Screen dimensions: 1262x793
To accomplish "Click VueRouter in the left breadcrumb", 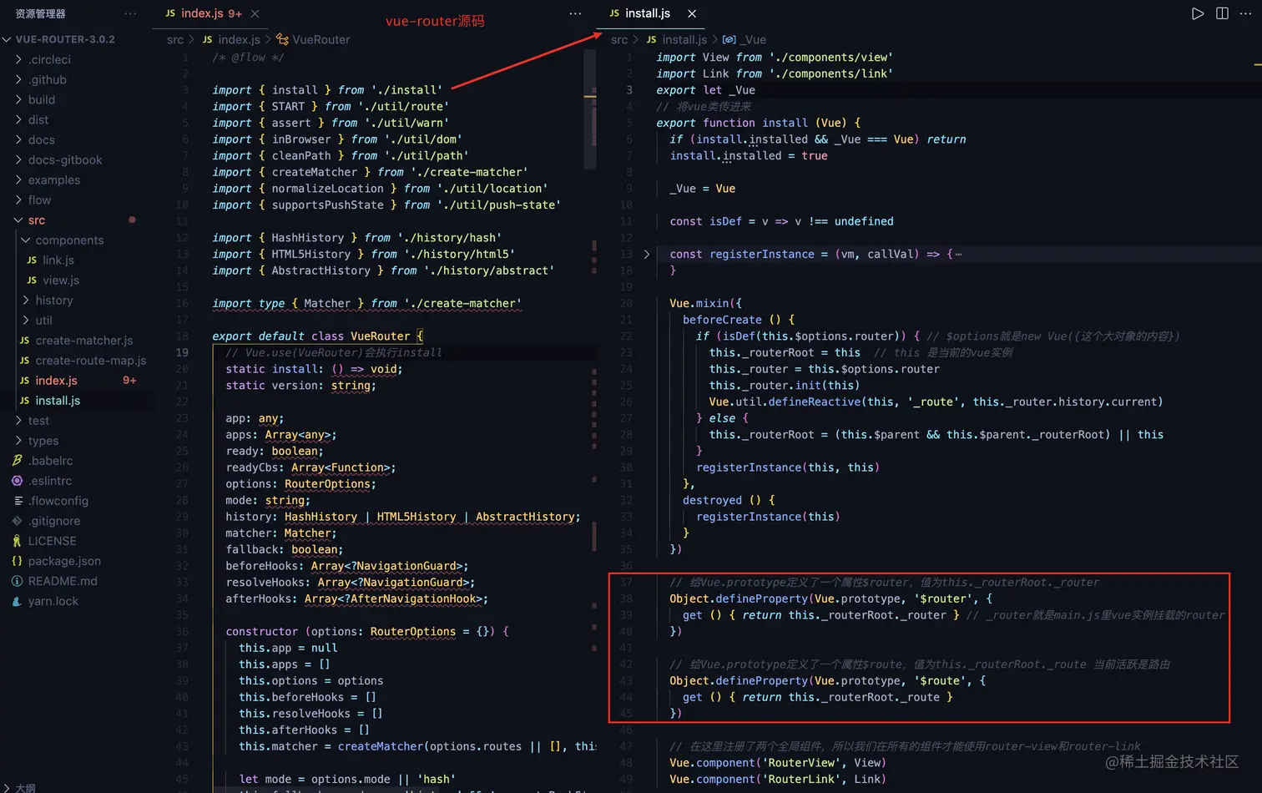I will click(321, 39).
